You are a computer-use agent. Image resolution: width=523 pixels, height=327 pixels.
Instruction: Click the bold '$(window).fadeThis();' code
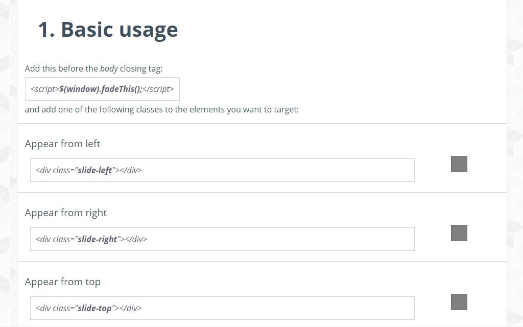(x=101, y=89)
